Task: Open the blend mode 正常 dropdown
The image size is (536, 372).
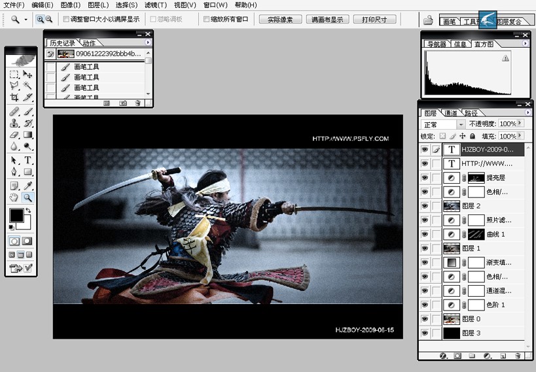Action: pos(443,124)
